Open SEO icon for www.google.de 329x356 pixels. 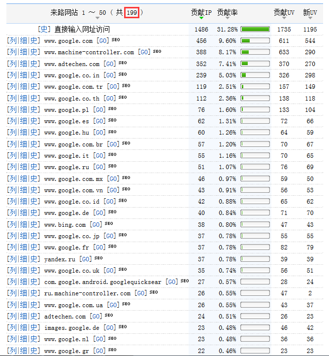(112, 212)
